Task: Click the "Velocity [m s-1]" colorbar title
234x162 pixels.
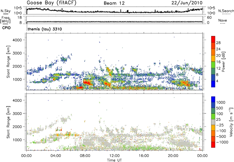Action: 231,122
